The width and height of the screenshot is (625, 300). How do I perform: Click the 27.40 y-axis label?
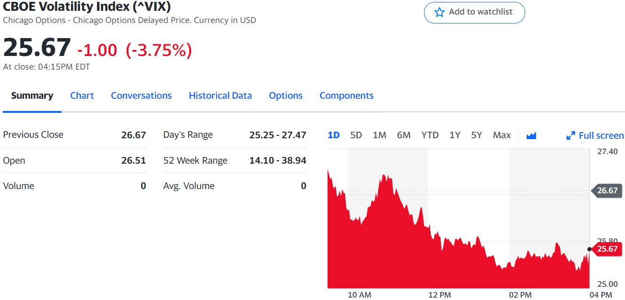pos(607,151)
